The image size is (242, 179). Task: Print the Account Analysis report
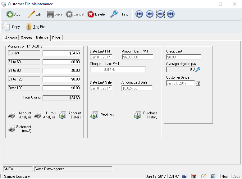click(x=11, y=115)
